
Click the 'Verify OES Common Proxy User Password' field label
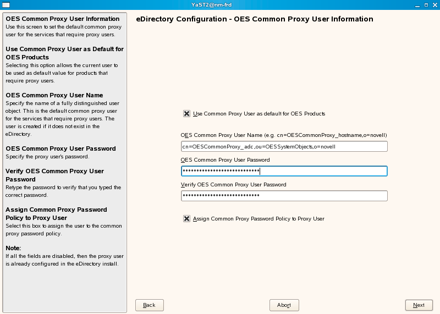point(234,185)
